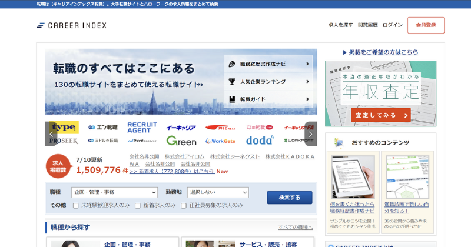The width and height of the screenshot is (471, 247).
Task: Open the 株式会社アイロム link
Action: (x=184, y=156)
